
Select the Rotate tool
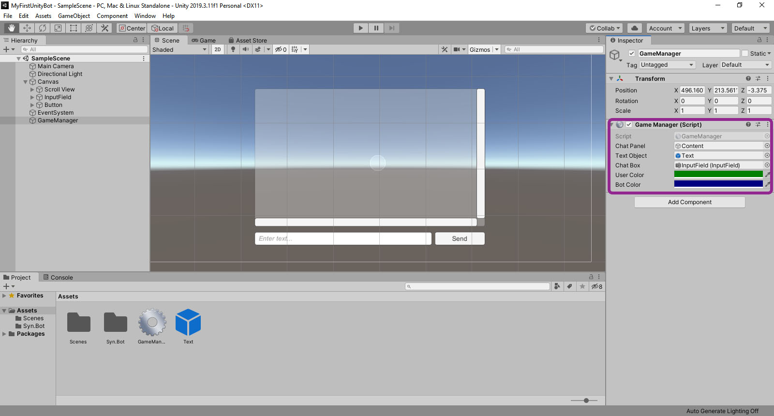[43, 28]
